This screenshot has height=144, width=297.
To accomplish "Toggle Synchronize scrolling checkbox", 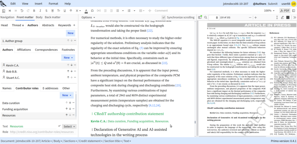I will coord(164,17).
